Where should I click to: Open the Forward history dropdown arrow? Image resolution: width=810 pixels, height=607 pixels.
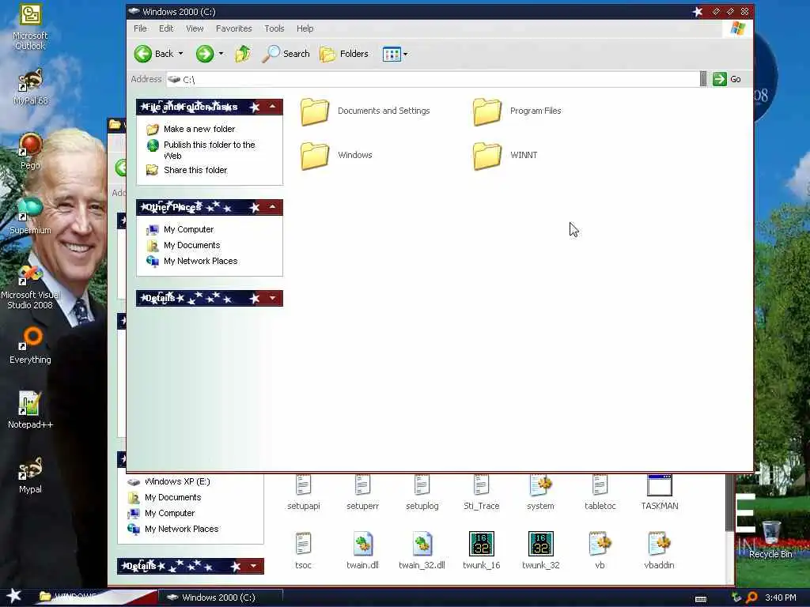pyautogui.click(x=221, y=54)
